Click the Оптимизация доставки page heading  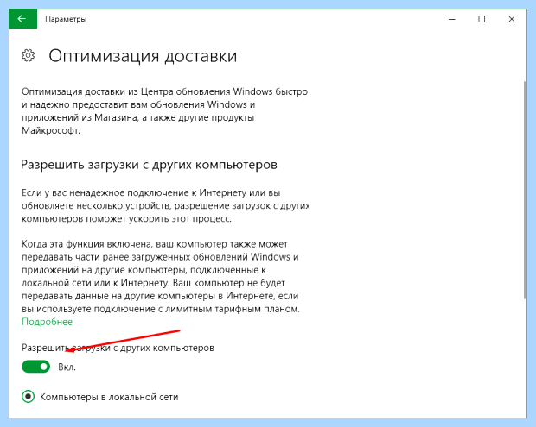143,56
